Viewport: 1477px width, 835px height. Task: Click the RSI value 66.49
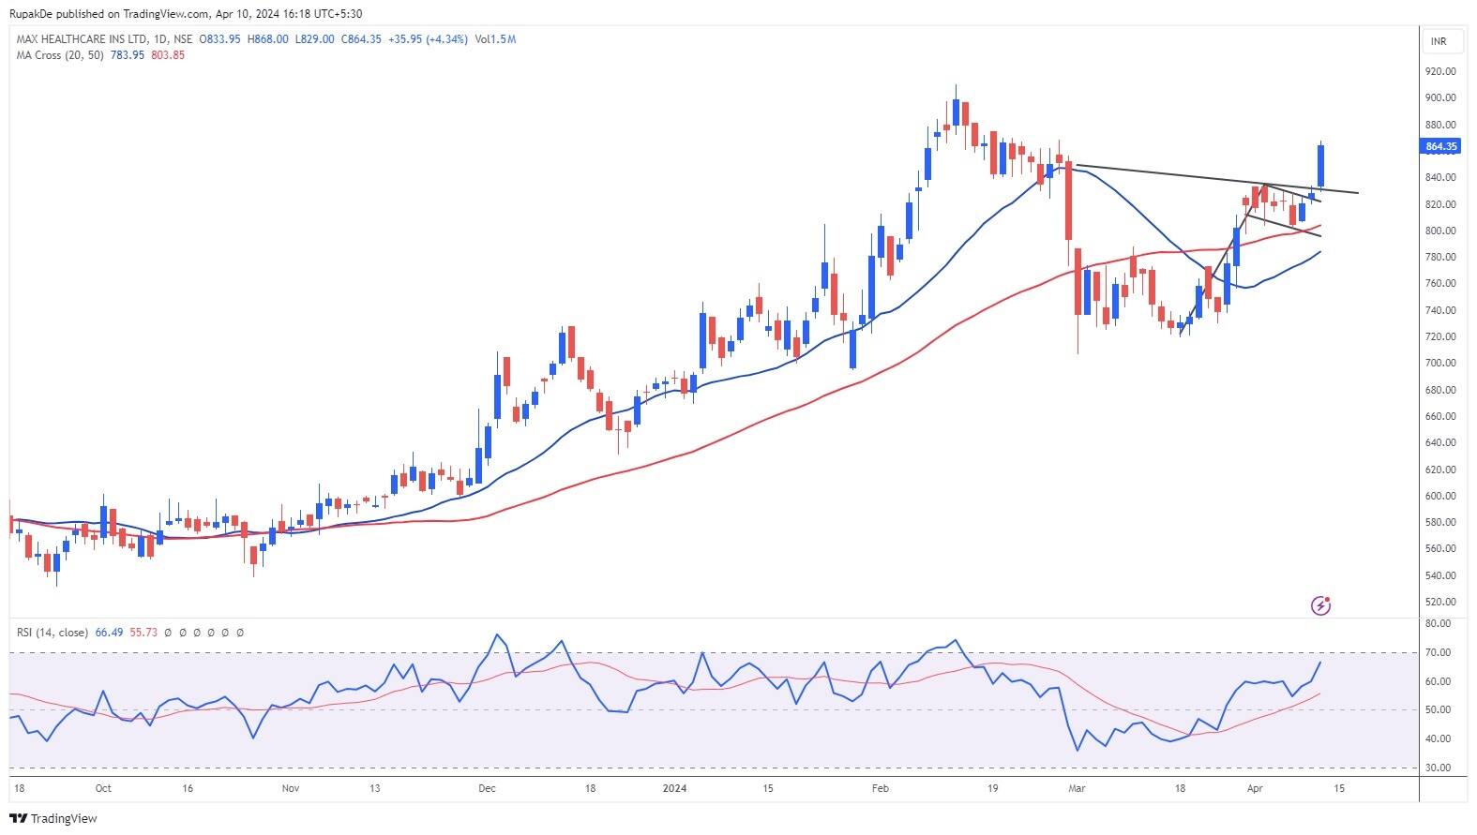point(108,633)
